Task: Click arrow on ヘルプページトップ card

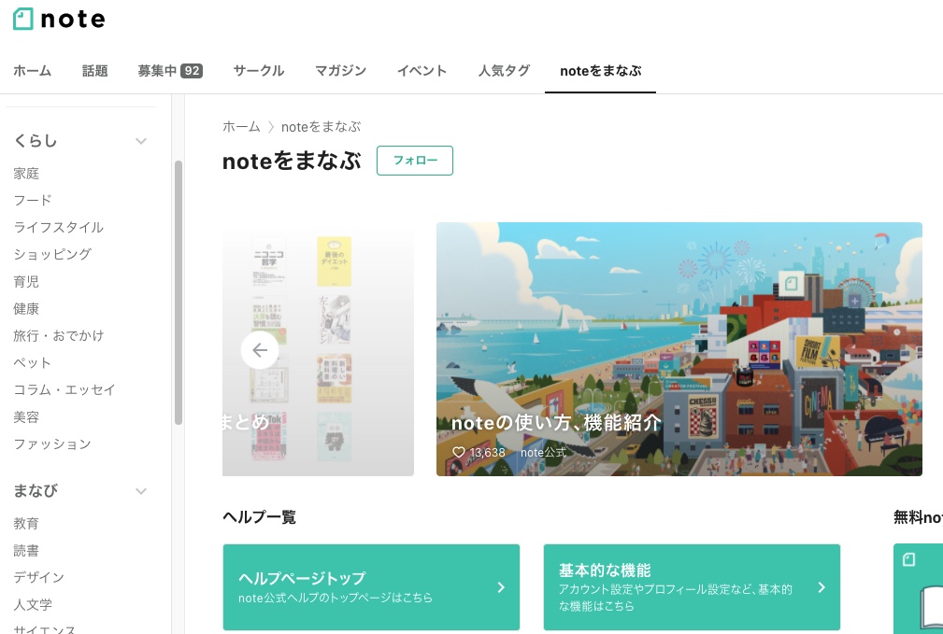Action: [x=501, y=587]
